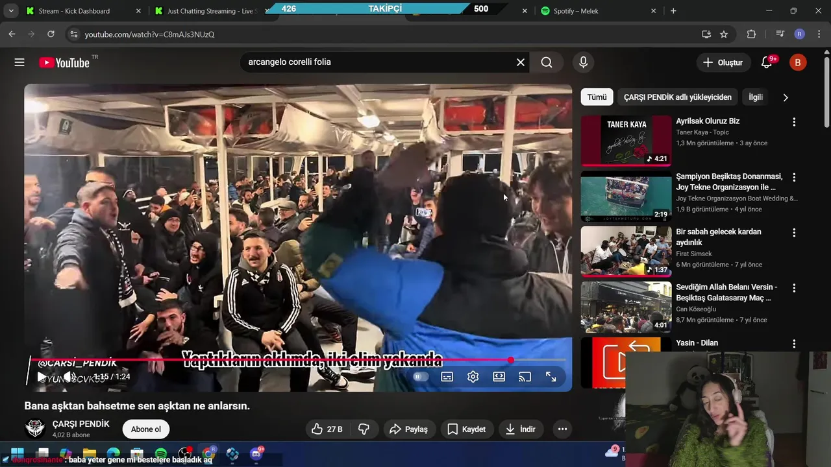
Task: Install the app from the address bar
Action: click(x=706, y=34)
